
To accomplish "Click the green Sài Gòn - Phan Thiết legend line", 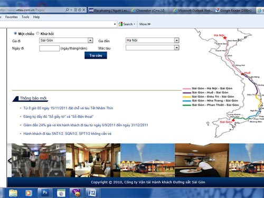I will 187,105.
